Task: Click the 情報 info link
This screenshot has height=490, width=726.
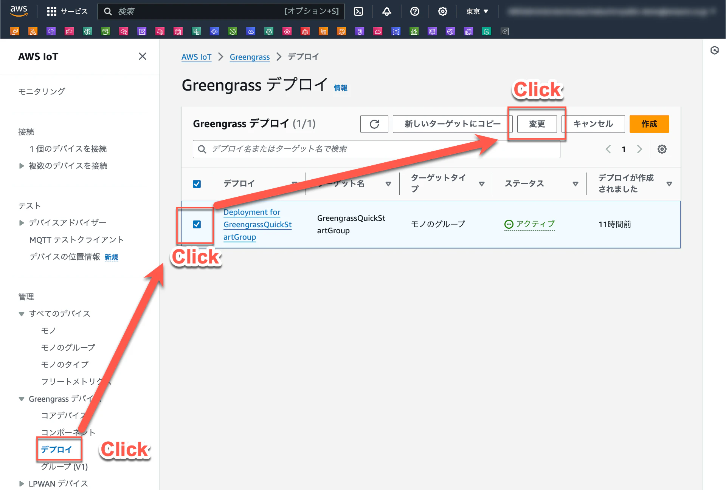Action: [341, 88]
